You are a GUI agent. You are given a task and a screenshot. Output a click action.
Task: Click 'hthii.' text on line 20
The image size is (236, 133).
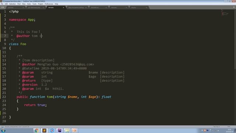pyautogui.click(x=58, y=89)
